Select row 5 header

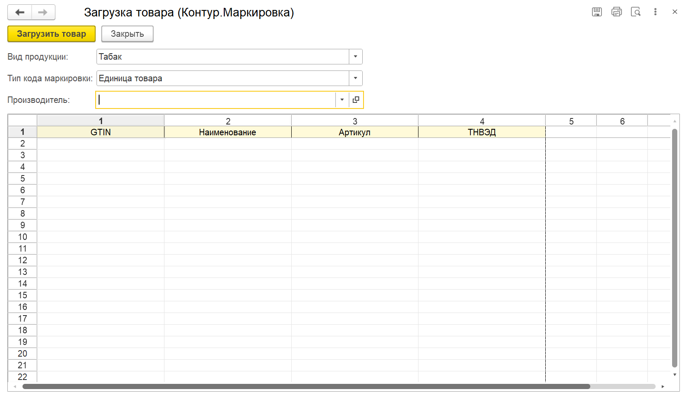point(23,179)
